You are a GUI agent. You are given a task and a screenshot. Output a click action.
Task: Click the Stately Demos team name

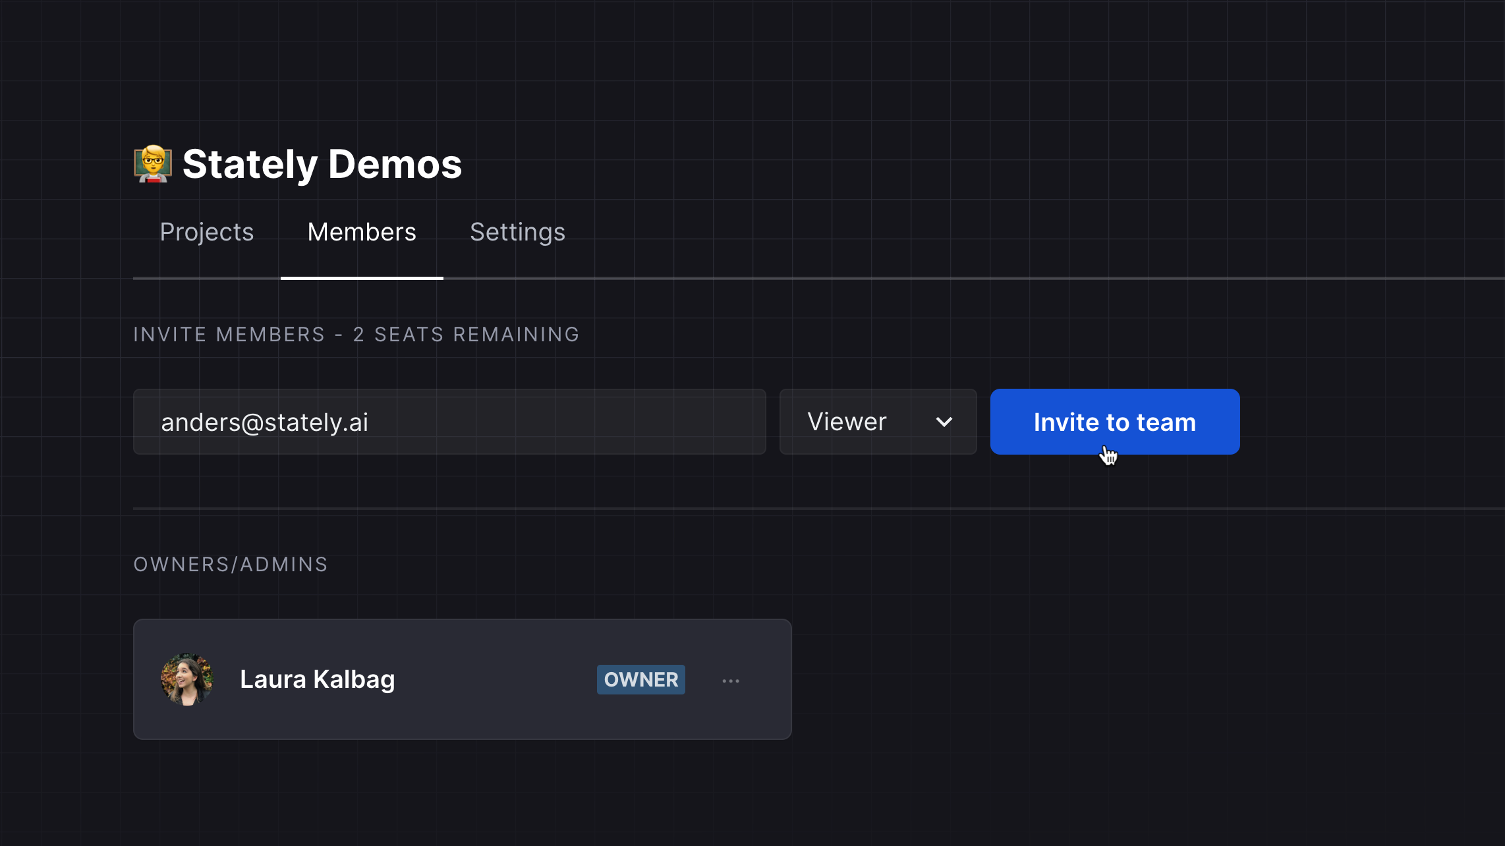click(x=322, y=163)
